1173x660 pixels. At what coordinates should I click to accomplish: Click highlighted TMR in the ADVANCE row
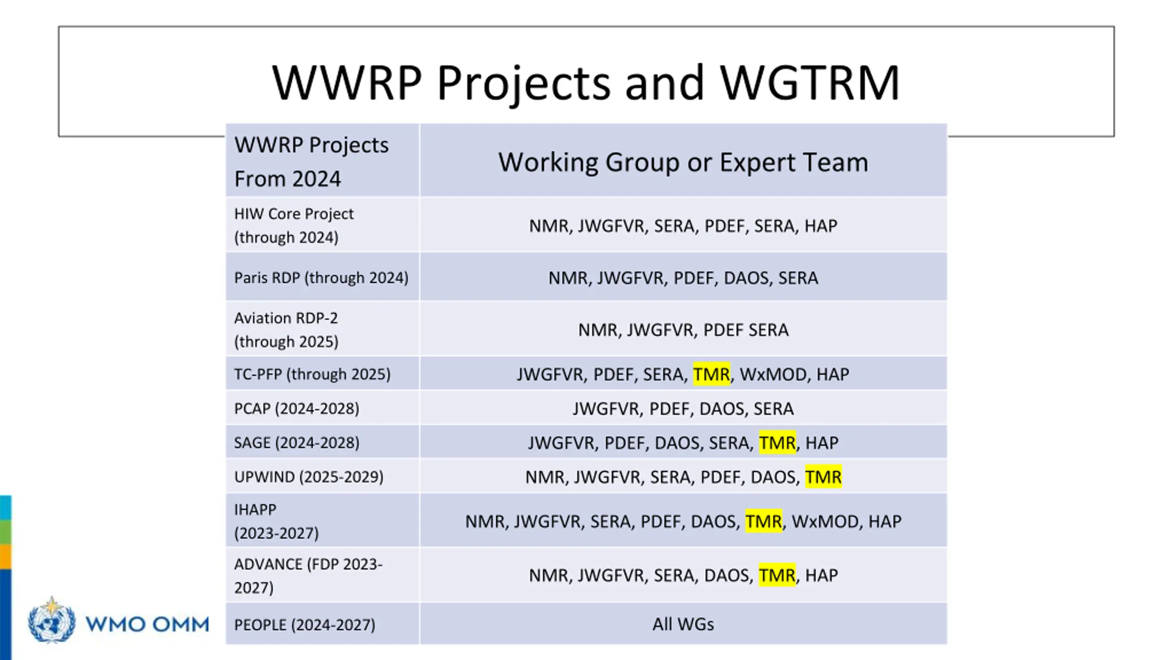tap(777, 575)
